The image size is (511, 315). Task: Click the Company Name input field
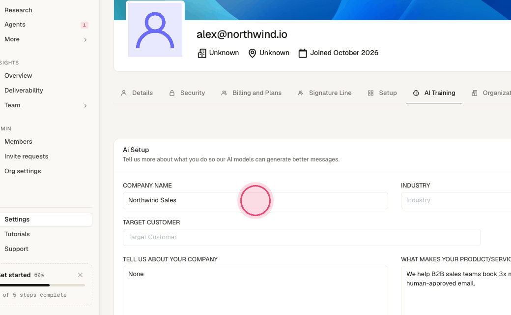point(255,200)
